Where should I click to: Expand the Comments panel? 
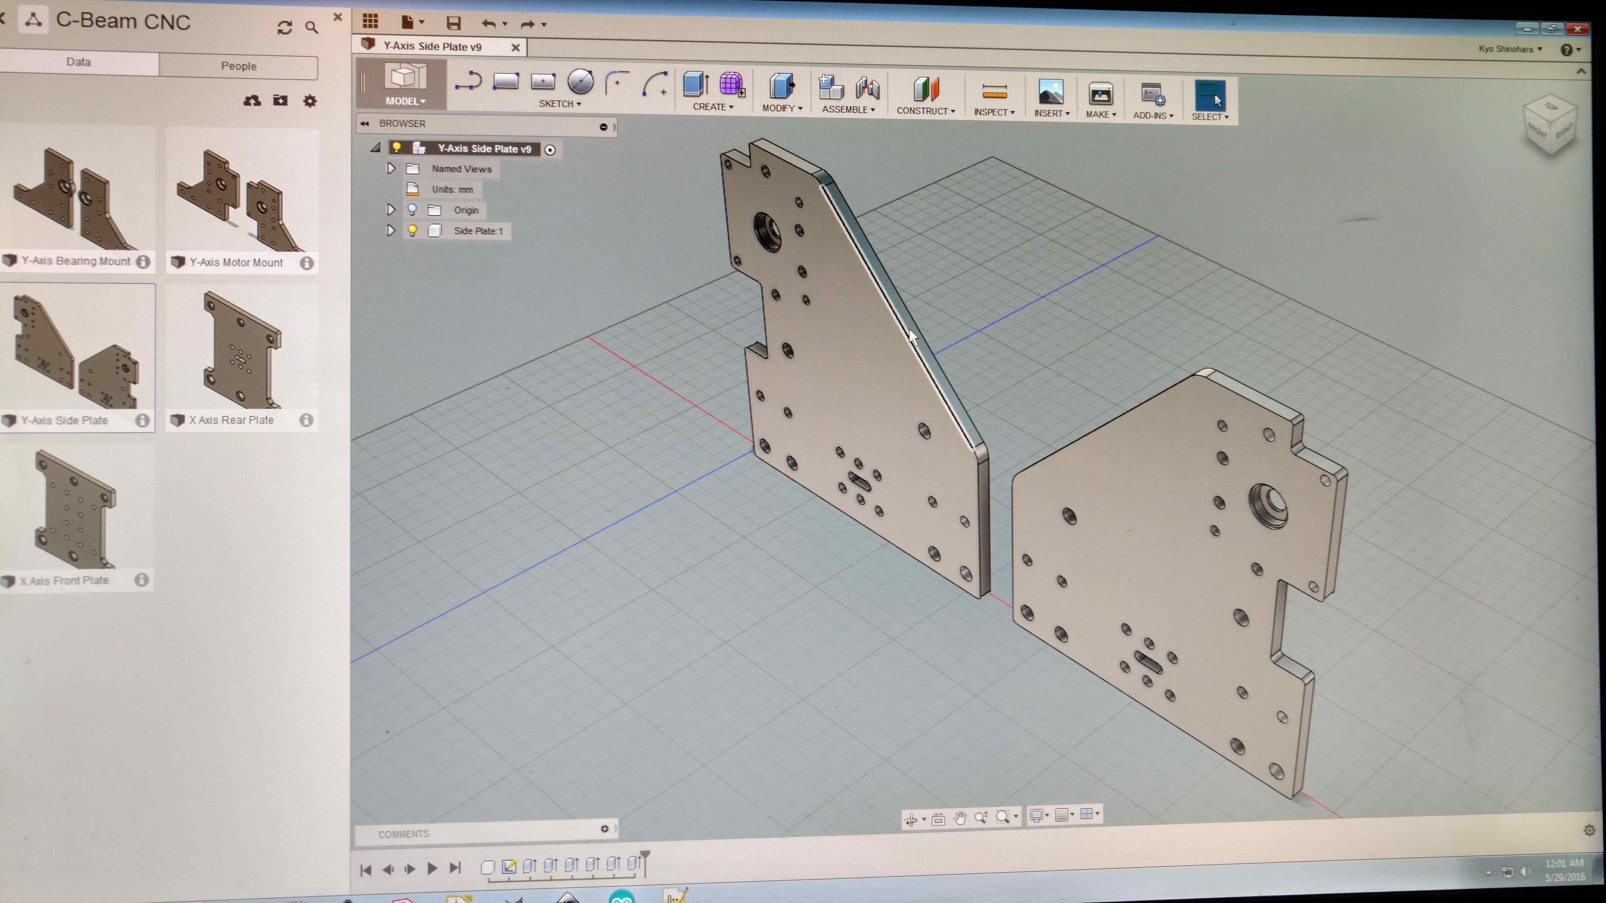[x=604, y=828]
